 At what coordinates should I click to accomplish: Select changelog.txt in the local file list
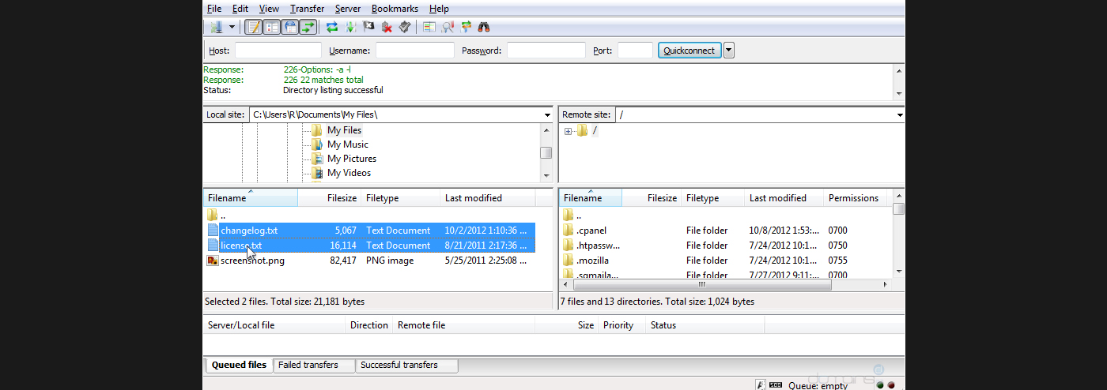(369, 231)
